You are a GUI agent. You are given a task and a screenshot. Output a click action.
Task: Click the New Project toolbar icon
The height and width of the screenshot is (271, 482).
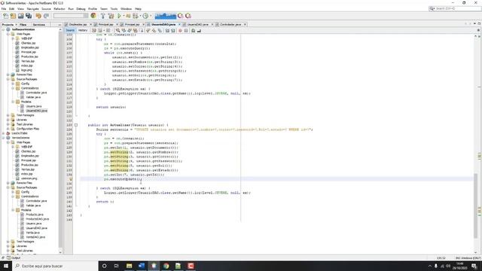click(14, 16)
